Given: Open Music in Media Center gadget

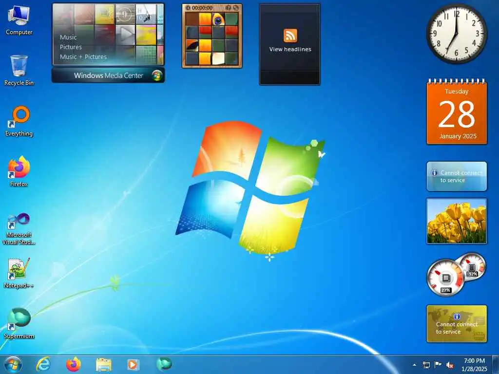Looking at the screenshot, I should tap(68, 37).
